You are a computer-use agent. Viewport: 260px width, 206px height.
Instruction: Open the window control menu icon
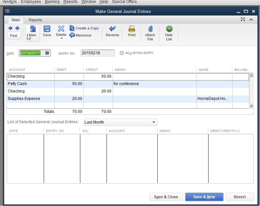(7, 11)
